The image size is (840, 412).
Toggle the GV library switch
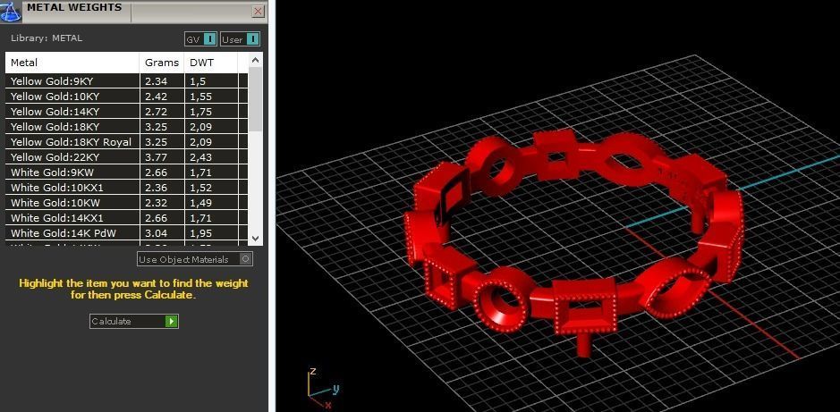tap(200, 39)
